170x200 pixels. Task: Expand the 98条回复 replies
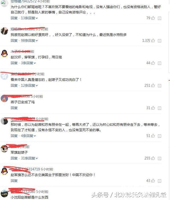(29, 40)
